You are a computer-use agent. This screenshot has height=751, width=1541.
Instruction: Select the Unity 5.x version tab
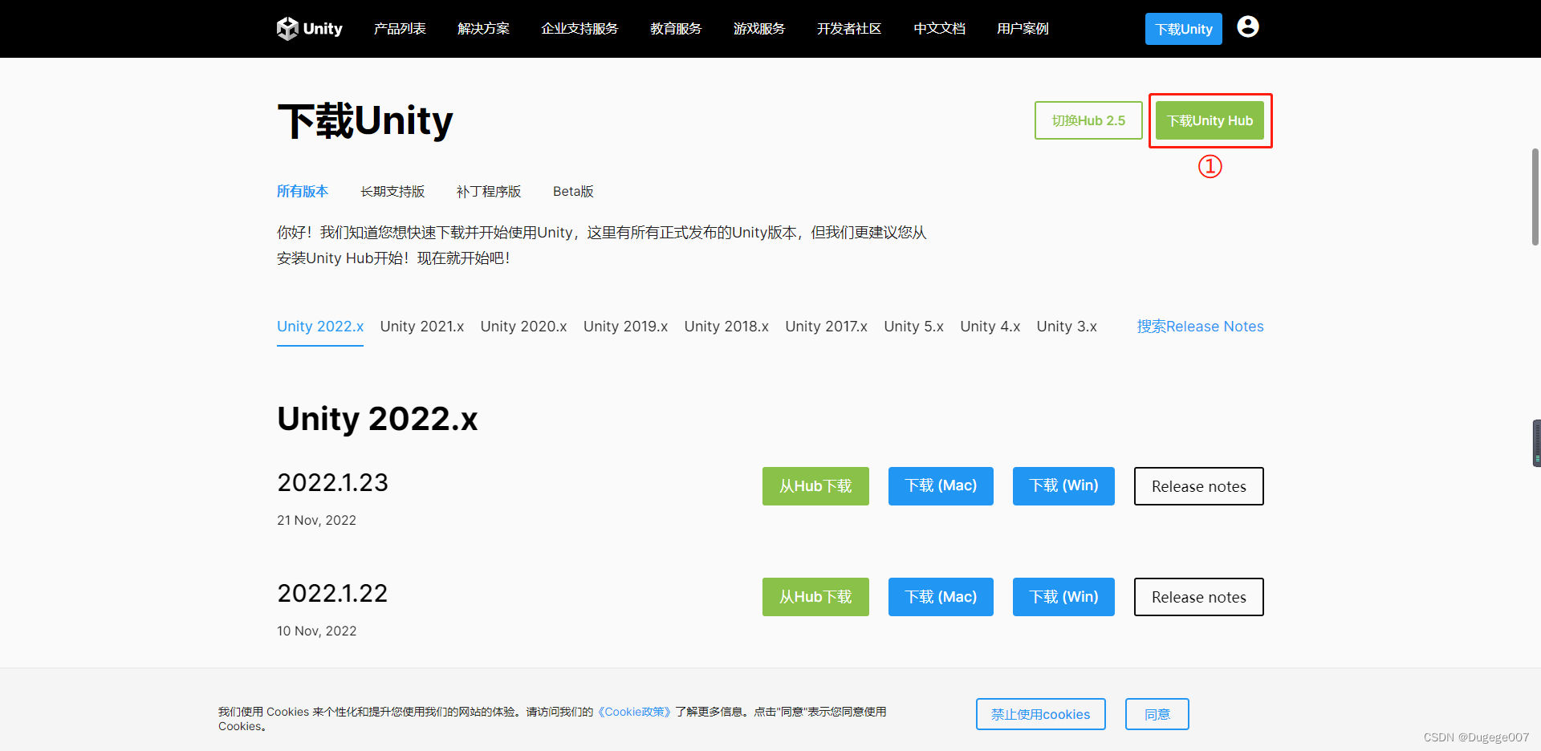point(913,327)
